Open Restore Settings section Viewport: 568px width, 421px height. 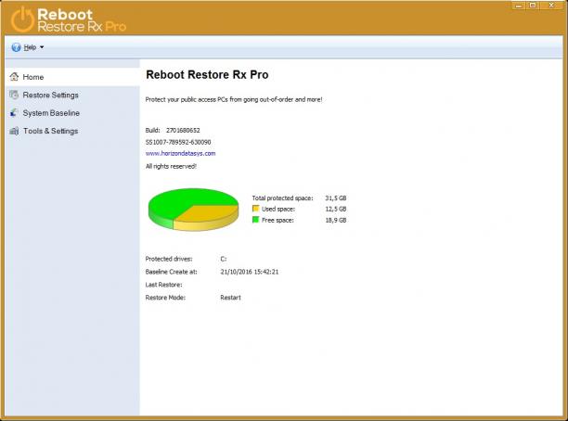tap(72, 95)
